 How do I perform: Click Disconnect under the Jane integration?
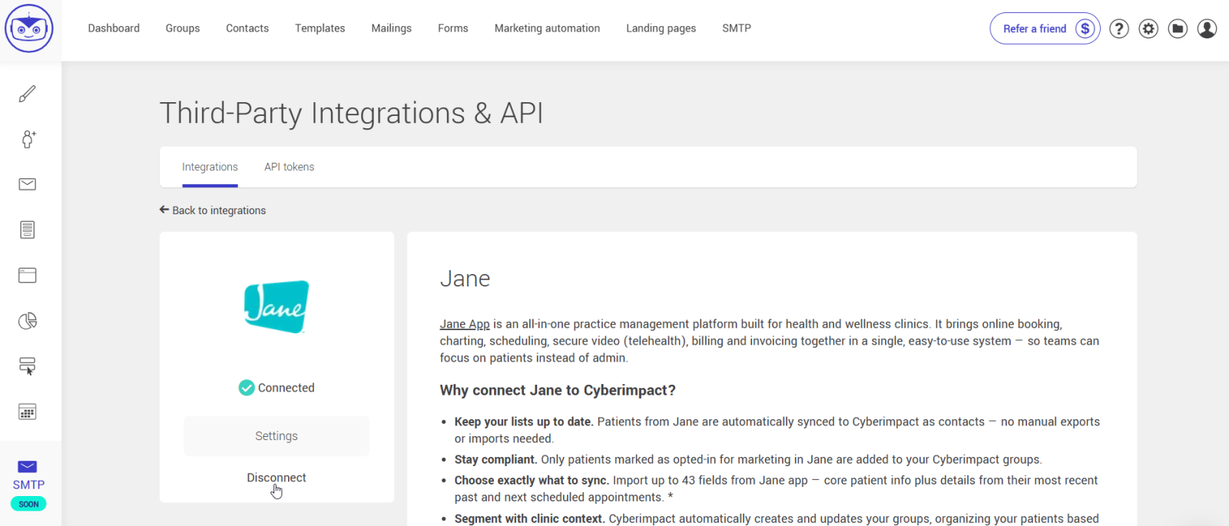277,478
